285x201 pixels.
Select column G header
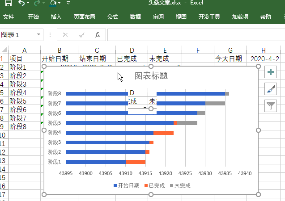click(x=230, y=50)
